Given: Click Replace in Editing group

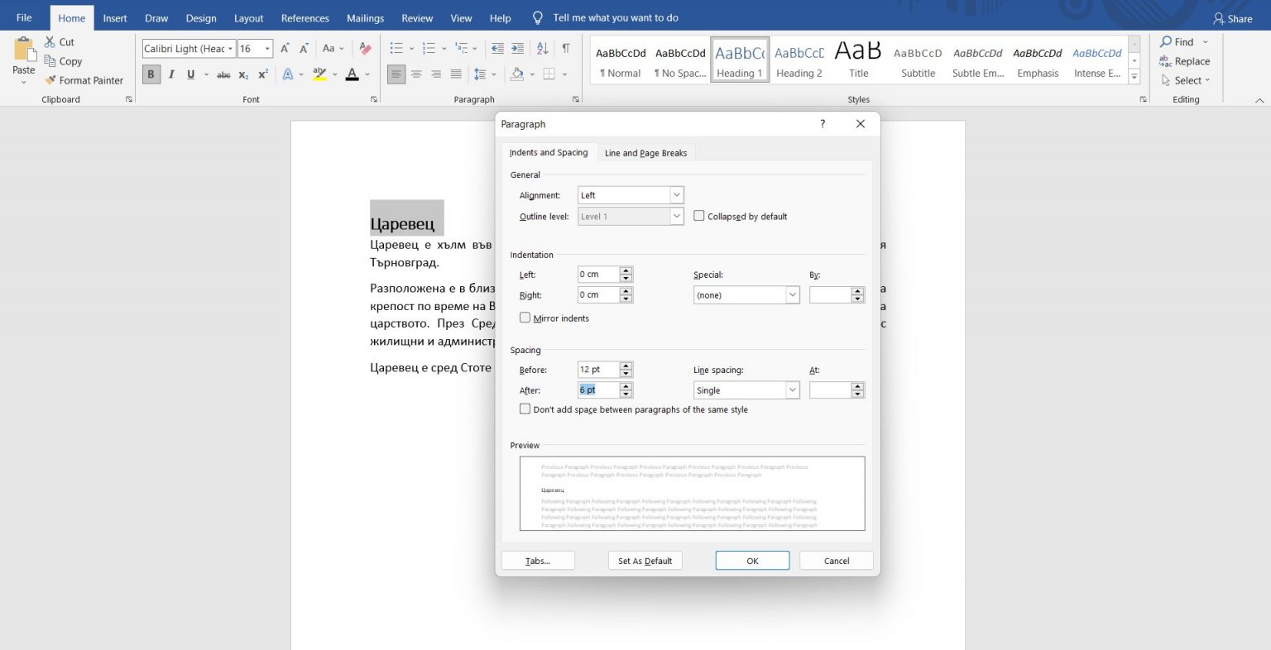Looking at the screenshot, I should (1184, 61).
